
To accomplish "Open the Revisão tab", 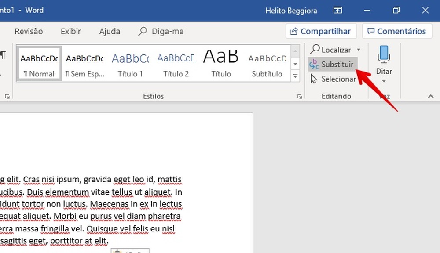I will pyautogui.click(x=29, y=31).
